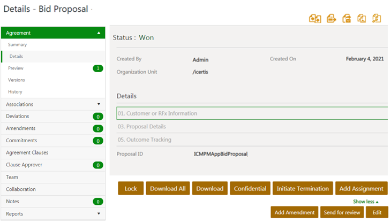Expand 03. Proposal Details section

pos(252,126)
